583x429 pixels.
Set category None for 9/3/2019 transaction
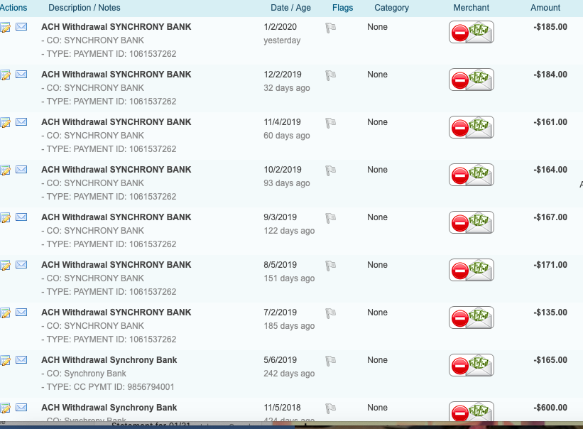[x=377, y=217]
